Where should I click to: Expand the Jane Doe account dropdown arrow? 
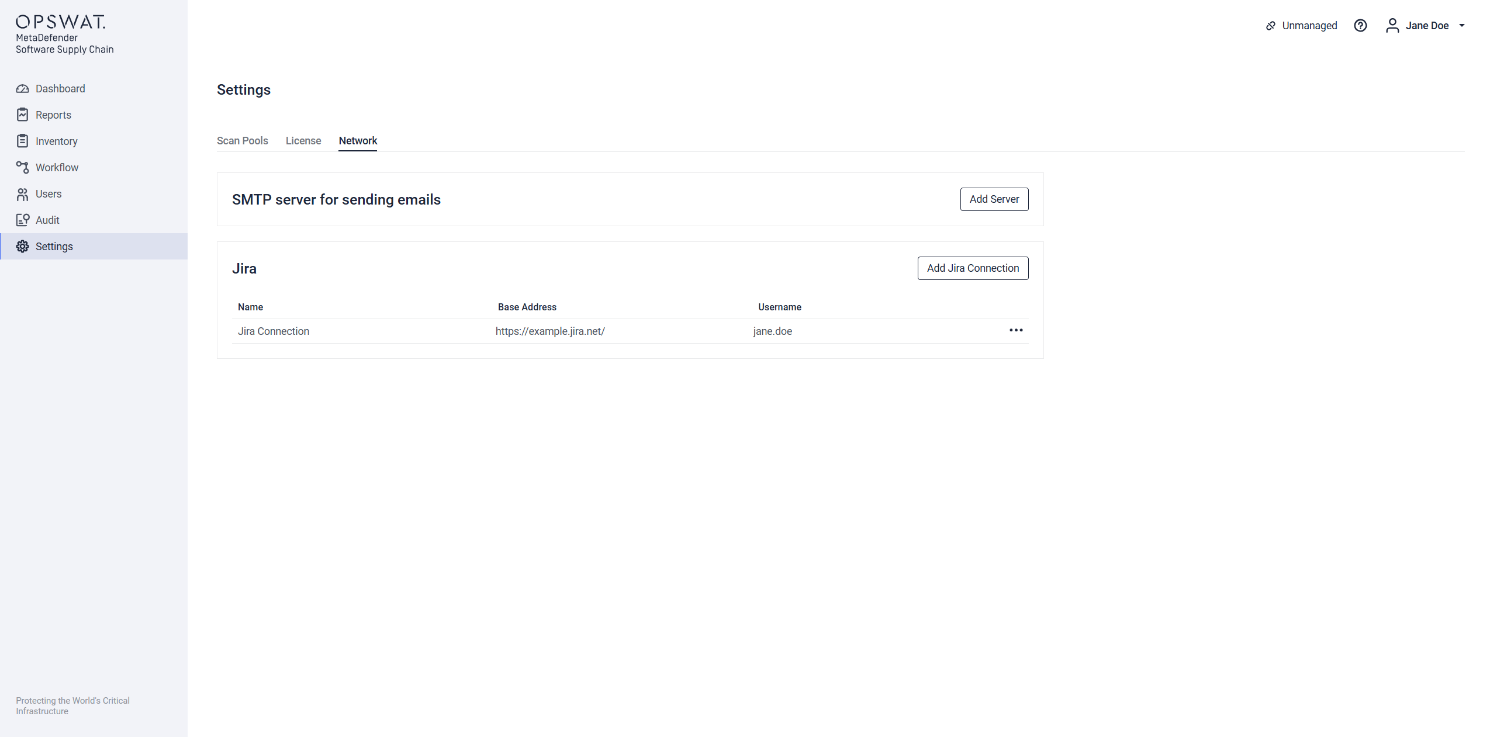(x=1462, y=25)
